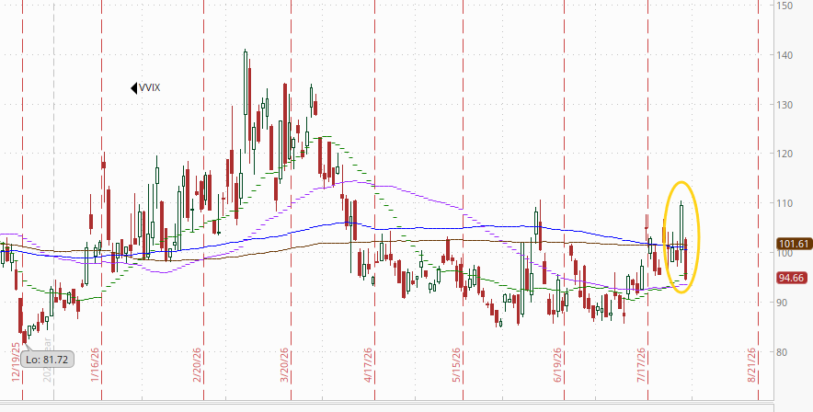Select the 1/16/26 expiration date marker

[x=95, y=365]
